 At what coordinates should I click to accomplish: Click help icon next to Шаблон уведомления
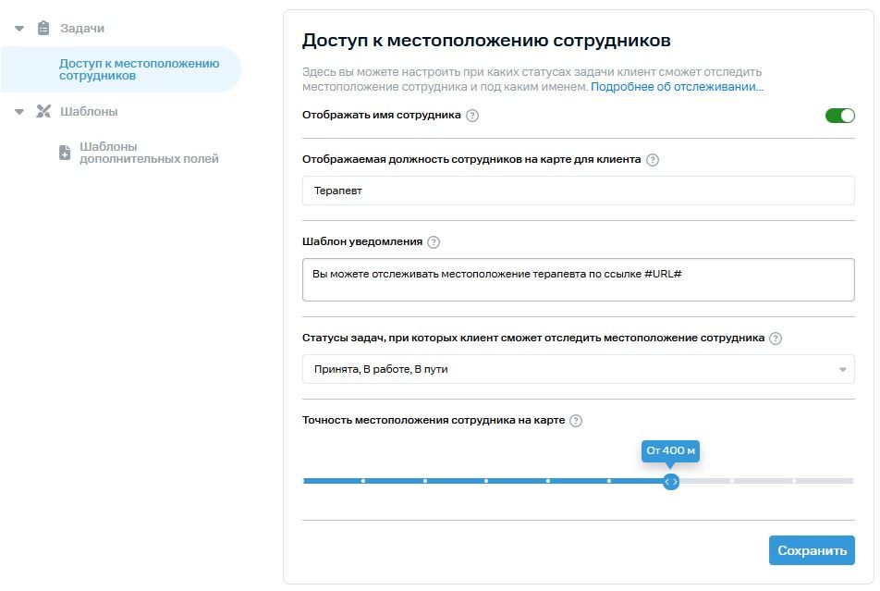point(434,242)
